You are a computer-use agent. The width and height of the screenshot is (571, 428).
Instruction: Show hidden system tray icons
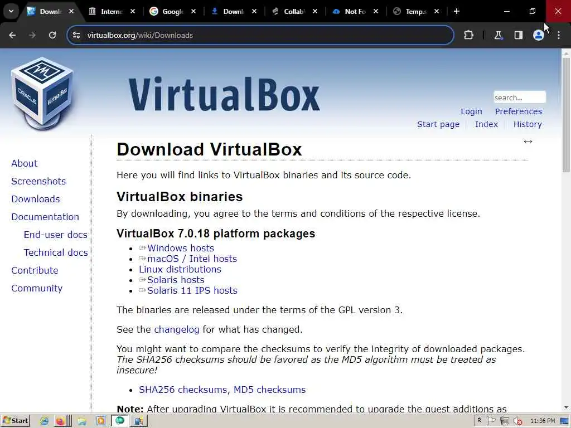[x=479, y=421]
